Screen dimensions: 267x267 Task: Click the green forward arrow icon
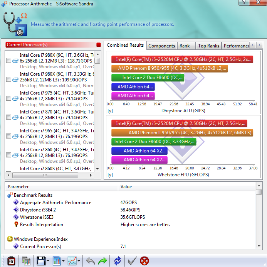pos(102,261)
